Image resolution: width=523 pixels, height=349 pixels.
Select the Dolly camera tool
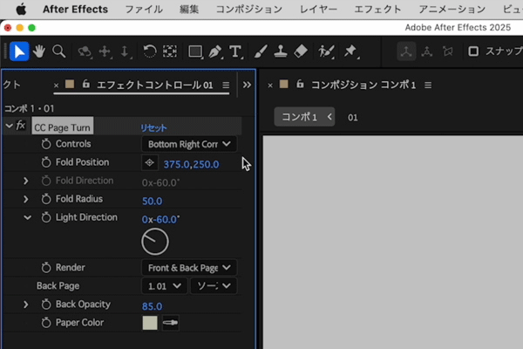(x=125, y=51)
